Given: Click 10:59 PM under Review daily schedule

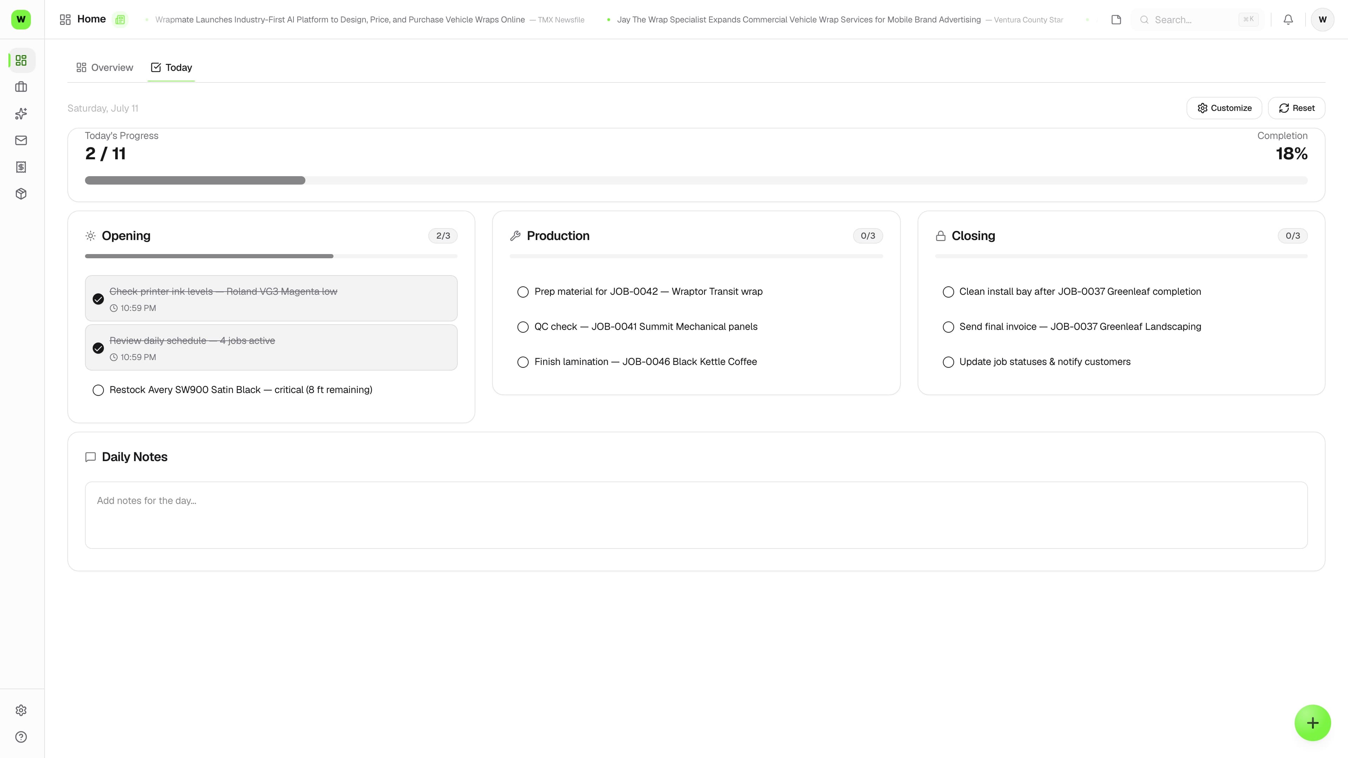Looking at the screenshot, I should (138, 357).
